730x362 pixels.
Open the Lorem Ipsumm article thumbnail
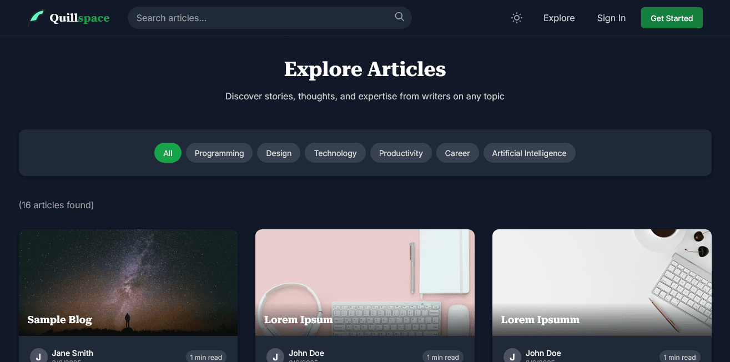click(602, 283)
